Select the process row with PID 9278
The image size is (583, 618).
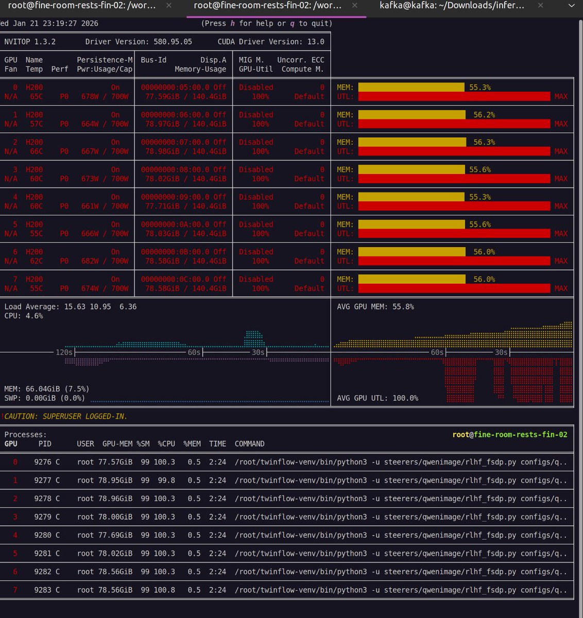click(287, 499)
